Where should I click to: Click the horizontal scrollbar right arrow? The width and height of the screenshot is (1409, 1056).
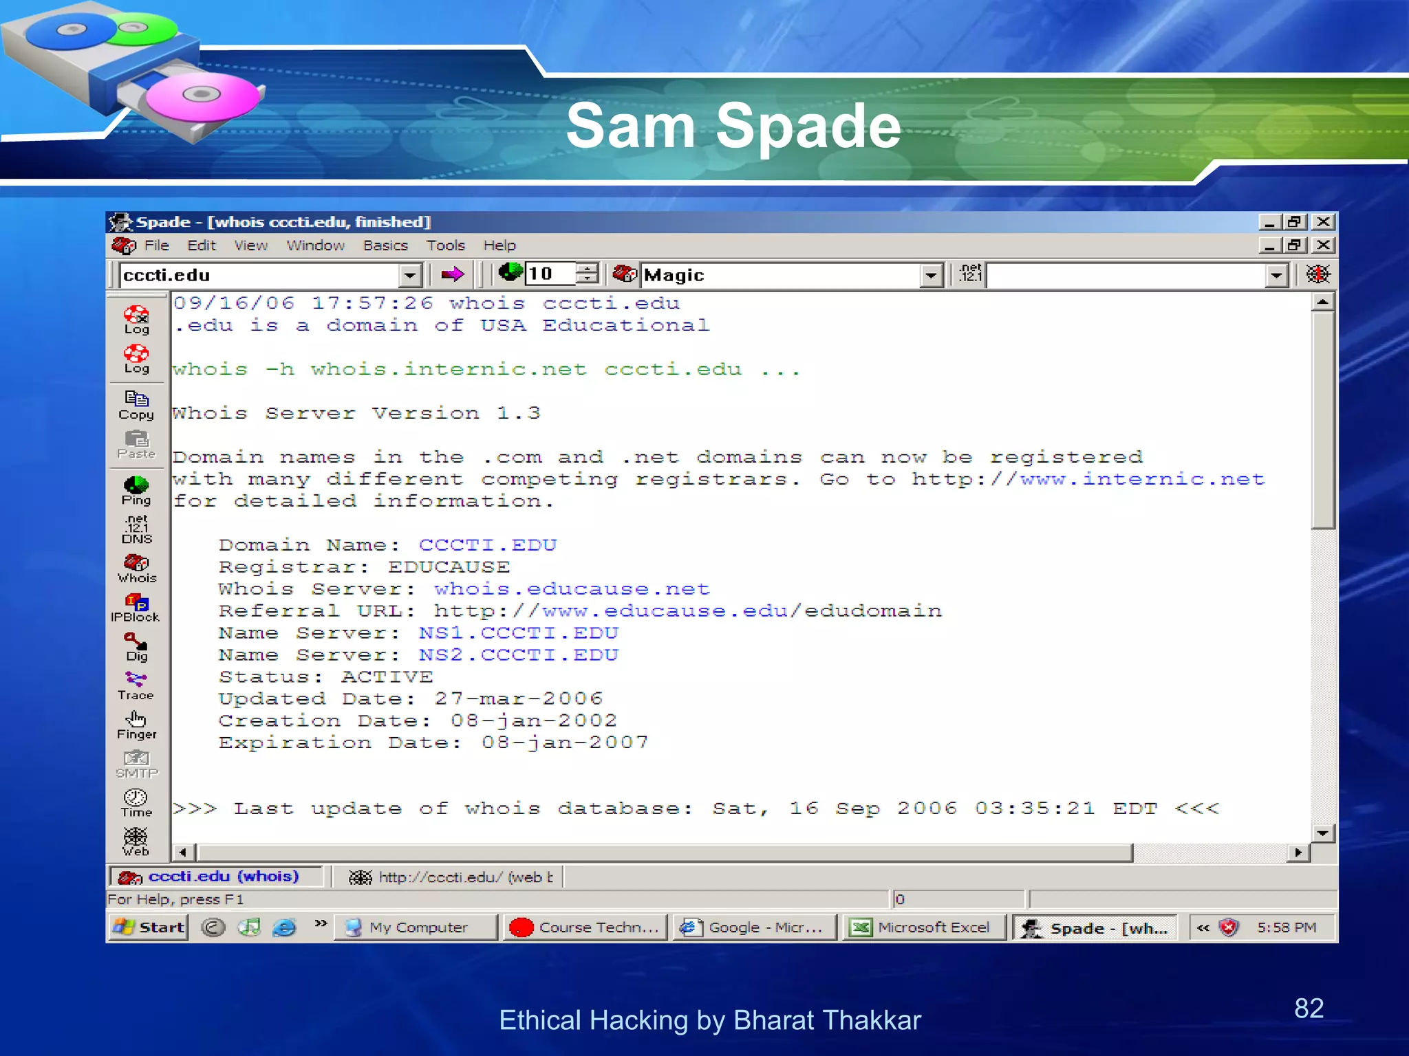[x=1298, y=852]
